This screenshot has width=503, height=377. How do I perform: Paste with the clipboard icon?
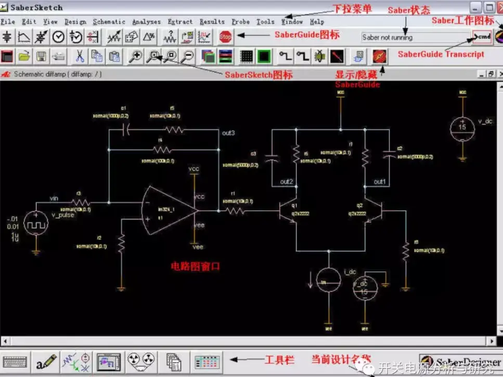(x=114, y=57)
